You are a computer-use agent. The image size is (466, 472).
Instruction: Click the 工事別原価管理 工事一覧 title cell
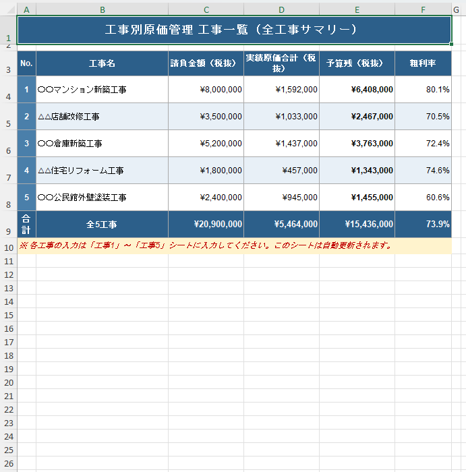pyautogui.click(x=234, y=30)
